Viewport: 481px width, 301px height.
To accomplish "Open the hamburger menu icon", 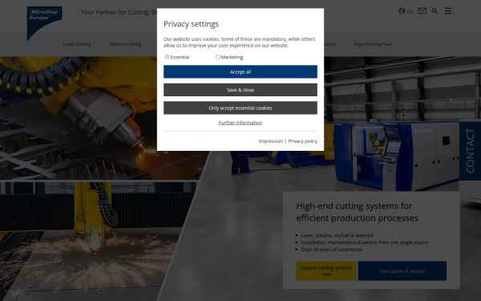I will pyautogui.click(x=448, y=11).
